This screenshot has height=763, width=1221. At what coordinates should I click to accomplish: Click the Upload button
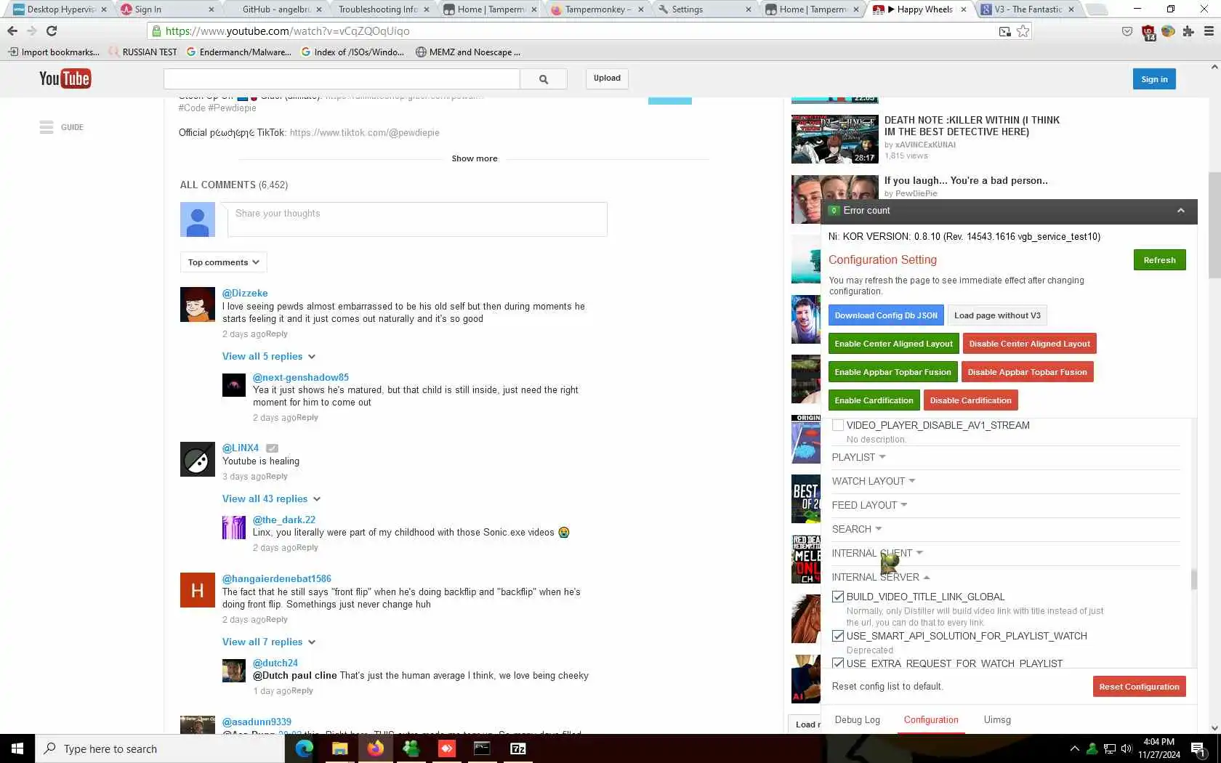coord(607,78)
